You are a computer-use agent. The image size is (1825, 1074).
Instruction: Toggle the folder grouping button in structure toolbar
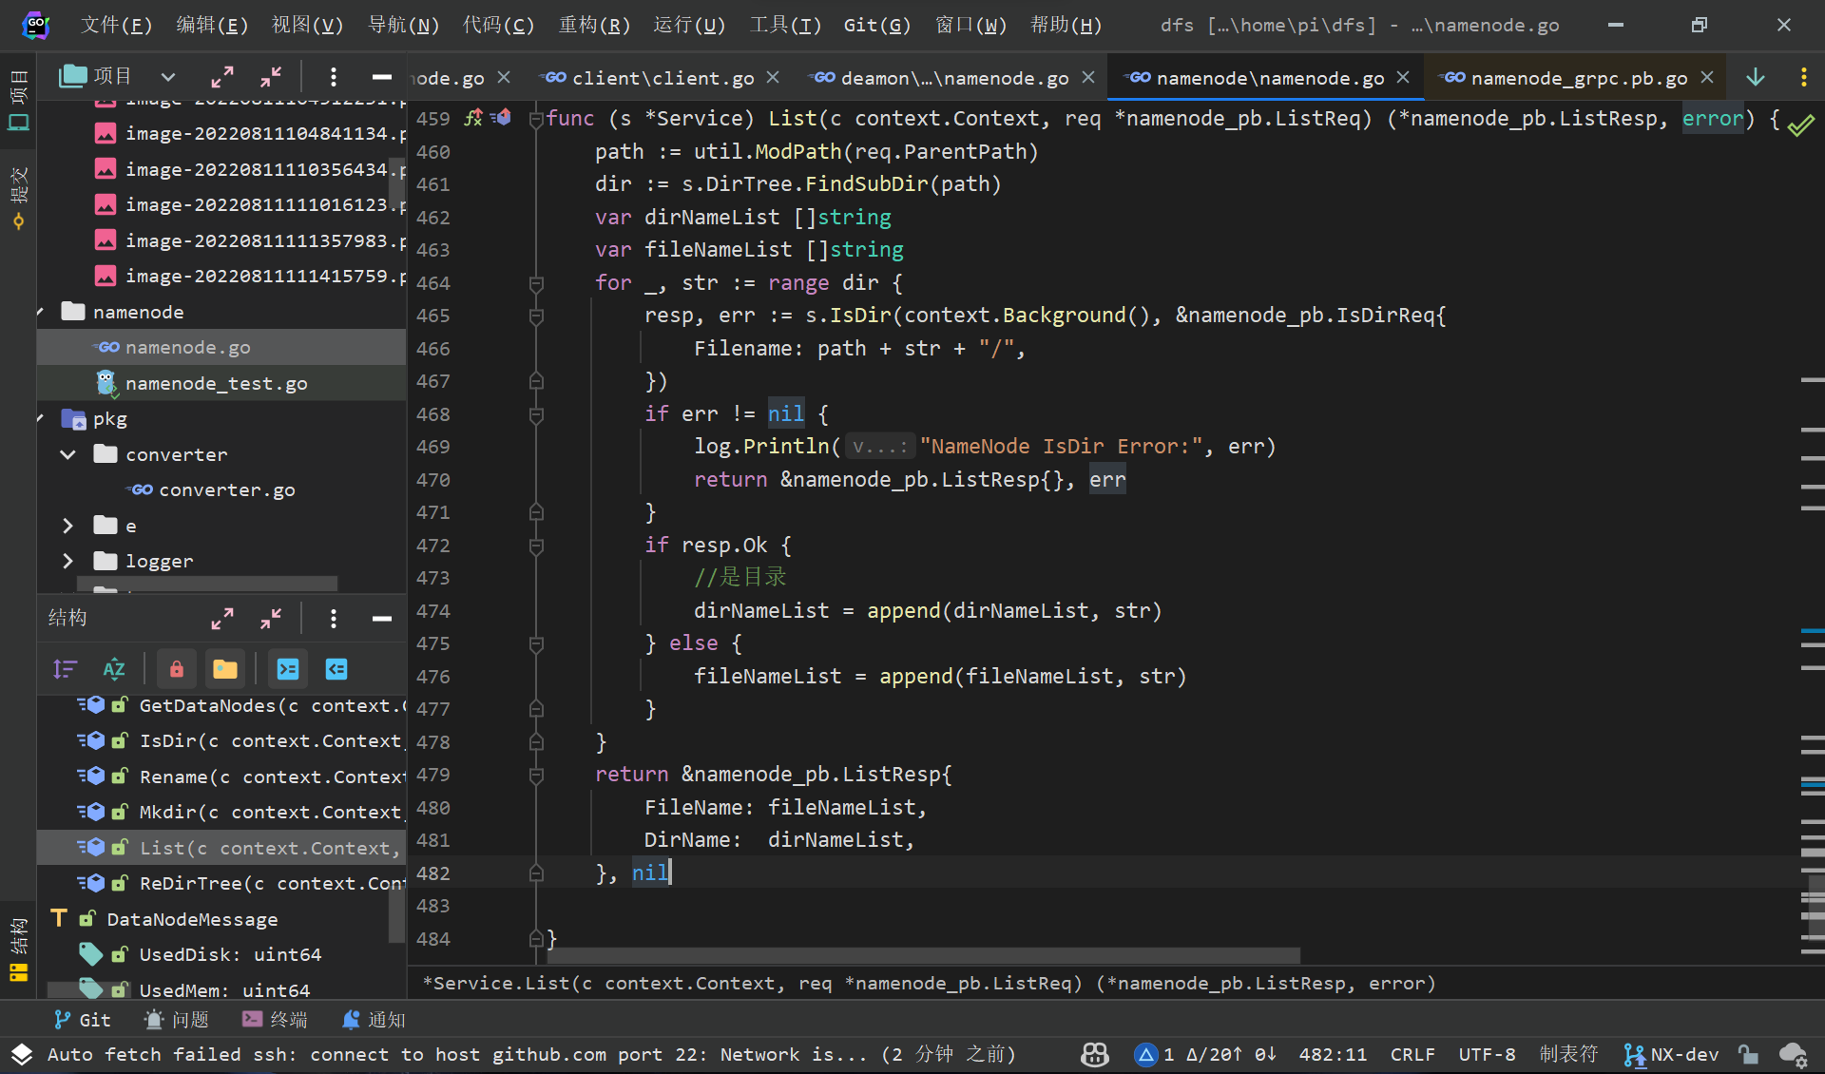coord(225,669)
